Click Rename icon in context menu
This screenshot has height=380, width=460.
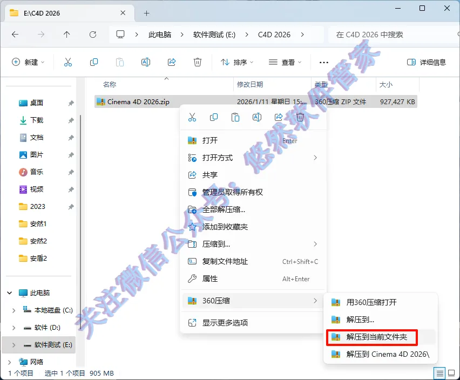[x=257, y=117]
